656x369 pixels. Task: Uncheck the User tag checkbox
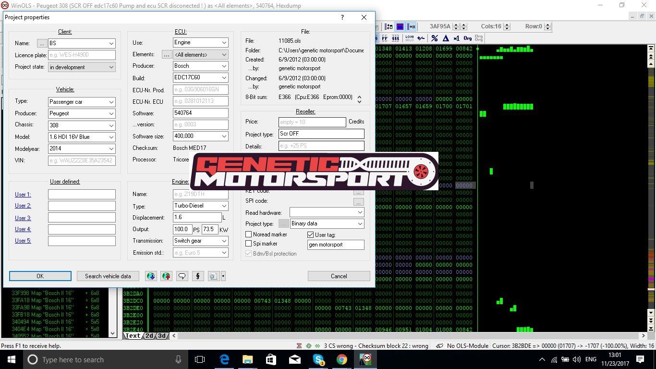311,235
